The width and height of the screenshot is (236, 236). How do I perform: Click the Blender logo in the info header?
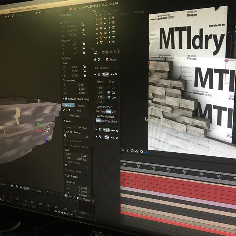click(x=70, y=9)
